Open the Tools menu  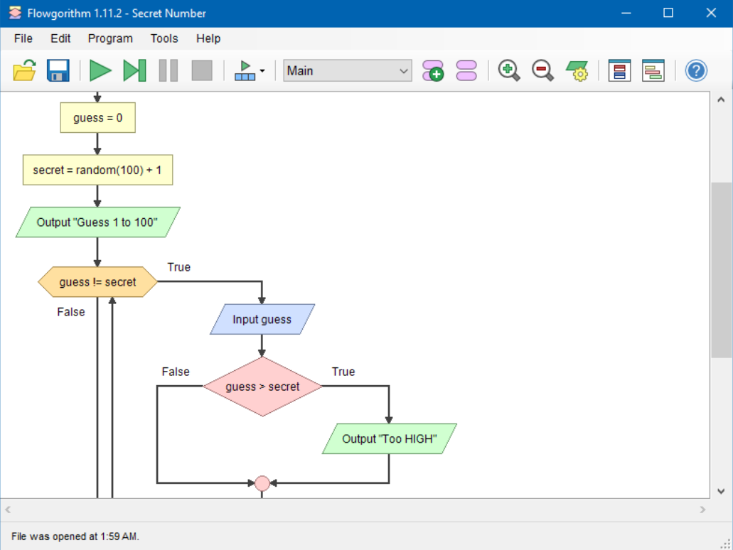164,38
